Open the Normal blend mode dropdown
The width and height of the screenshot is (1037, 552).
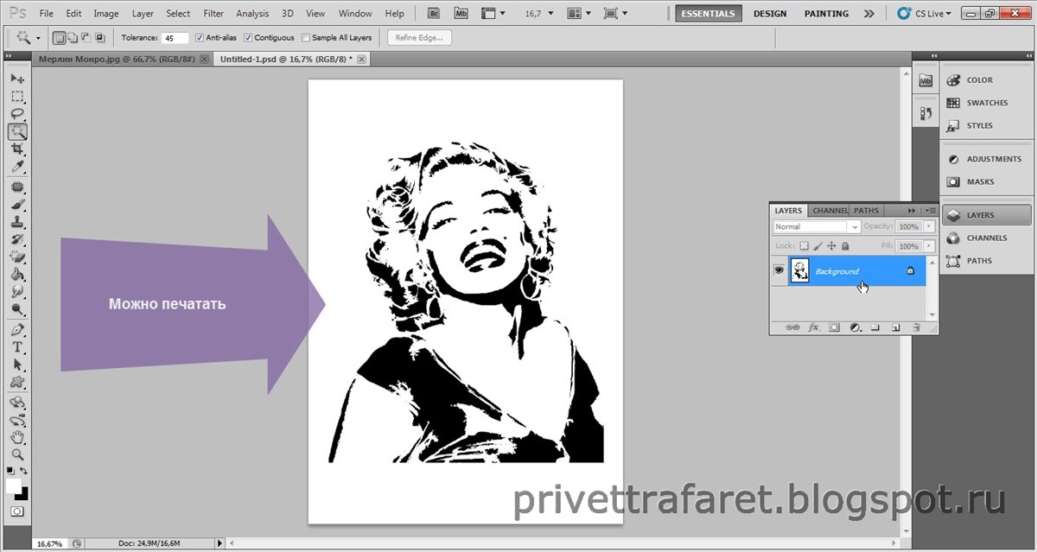tap(817, 226)
